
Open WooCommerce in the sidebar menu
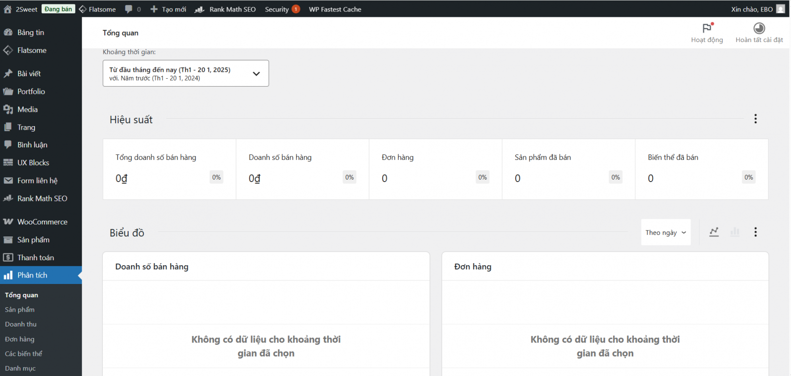pyautogui.click(x=42, y=222)
